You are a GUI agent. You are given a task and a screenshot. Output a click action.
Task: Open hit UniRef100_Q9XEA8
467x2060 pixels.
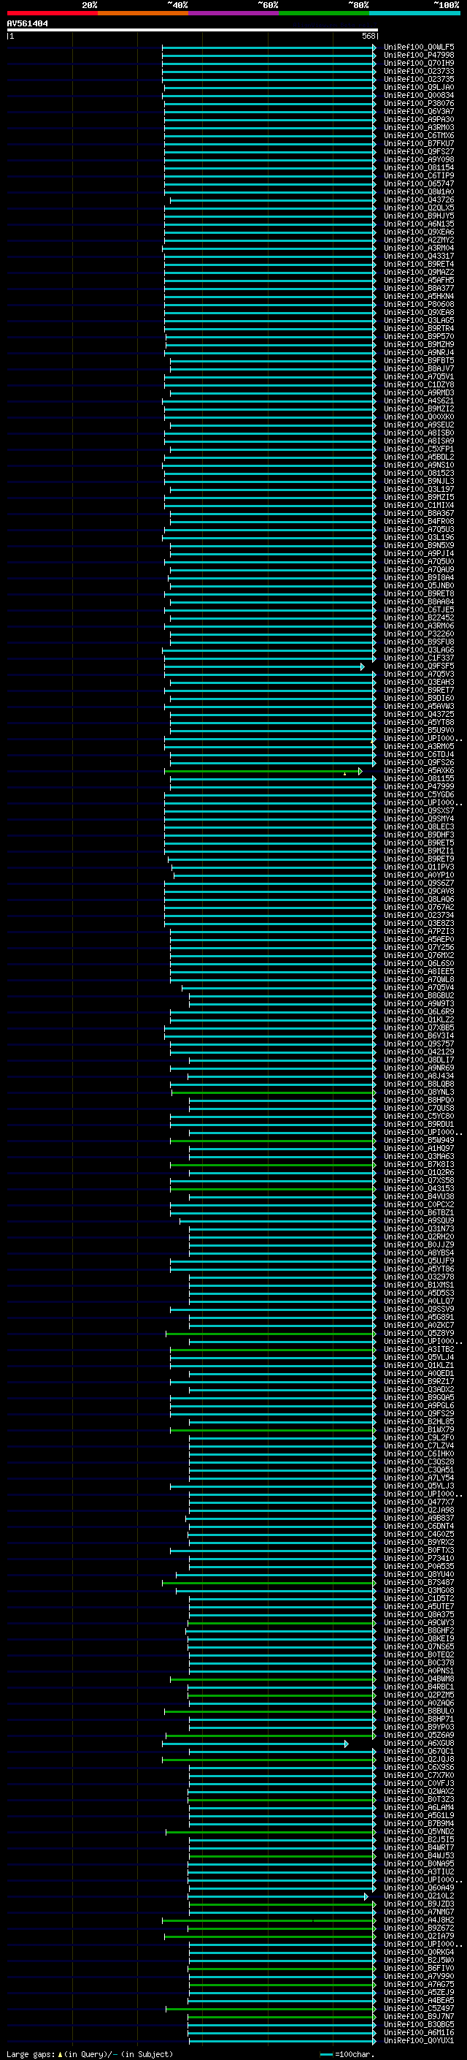[x=418, y=312]
